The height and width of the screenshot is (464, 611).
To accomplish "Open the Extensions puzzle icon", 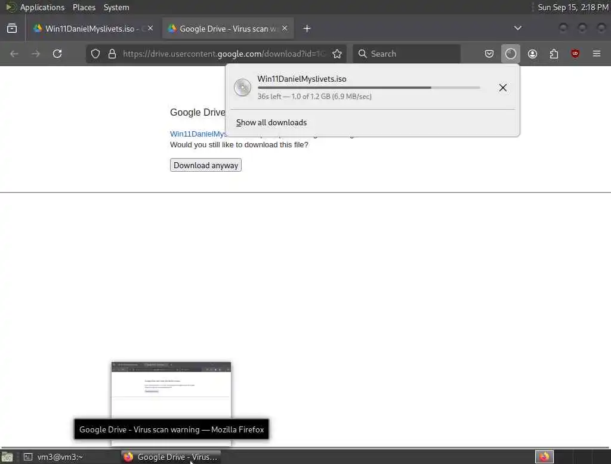I will (554, 54).
